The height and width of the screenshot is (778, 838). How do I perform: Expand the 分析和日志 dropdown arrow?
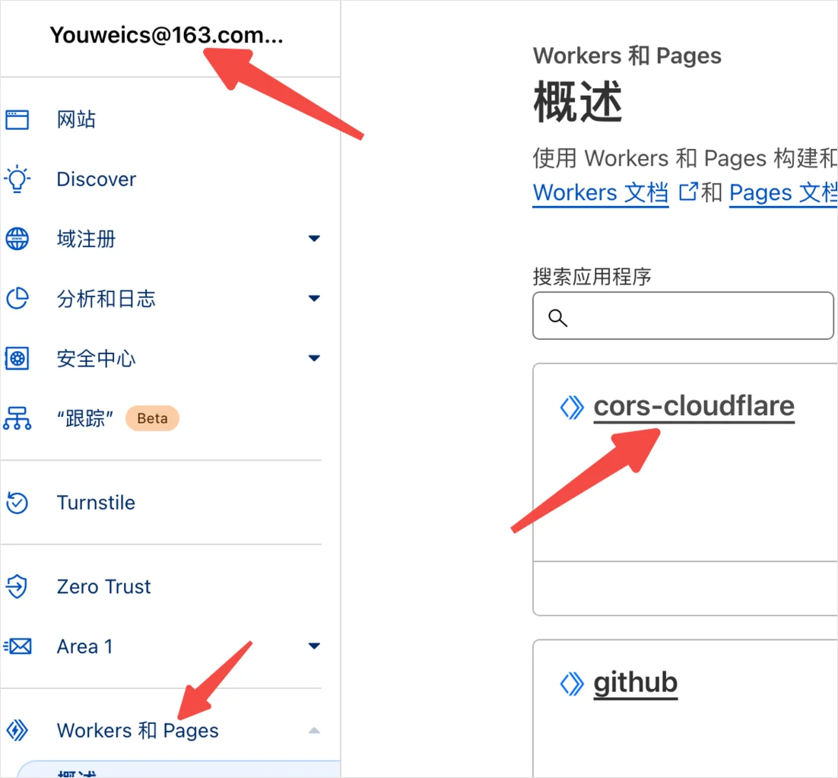click(x=314, y=298)
